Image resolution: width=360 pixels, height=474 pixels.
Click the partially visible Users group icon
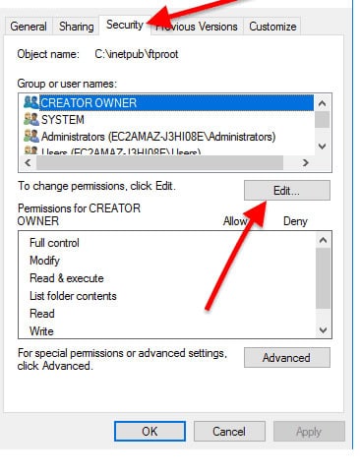(x=31, y=150)
